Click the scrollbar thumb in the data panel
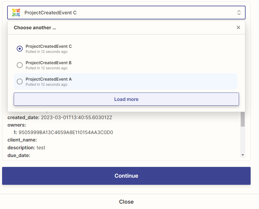This screenshot has width=259, height=209. [243, 119]
